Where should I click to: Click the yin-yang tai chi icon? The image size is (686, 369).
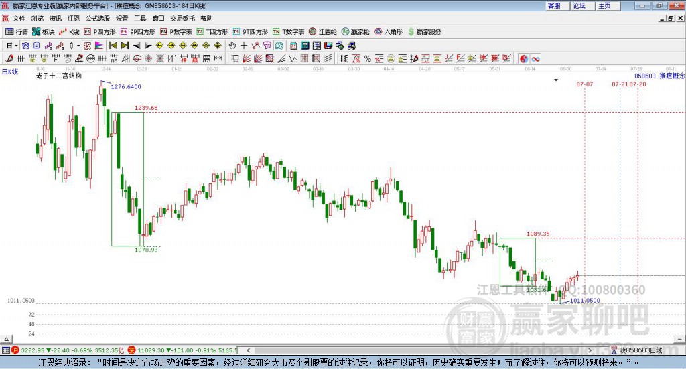click(524, 58)
